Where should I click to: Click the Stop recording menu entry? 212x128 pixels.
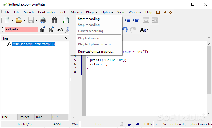pos(95,25)
